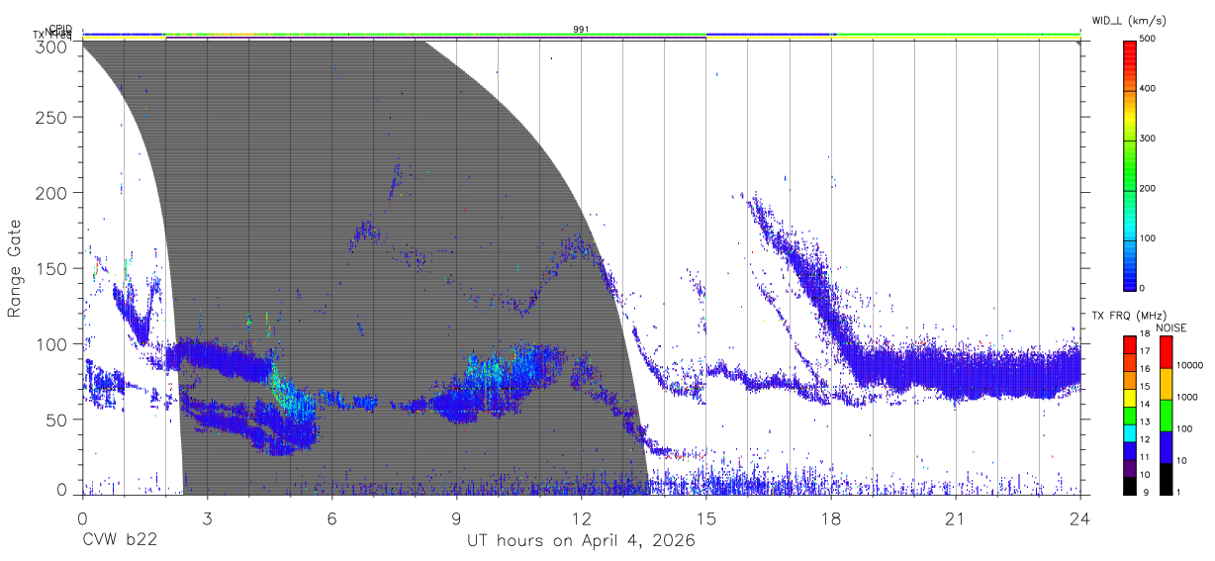Pick the blue swatch in NOISE legend
Viewport: 1215px width, 561px height.
1166,446
